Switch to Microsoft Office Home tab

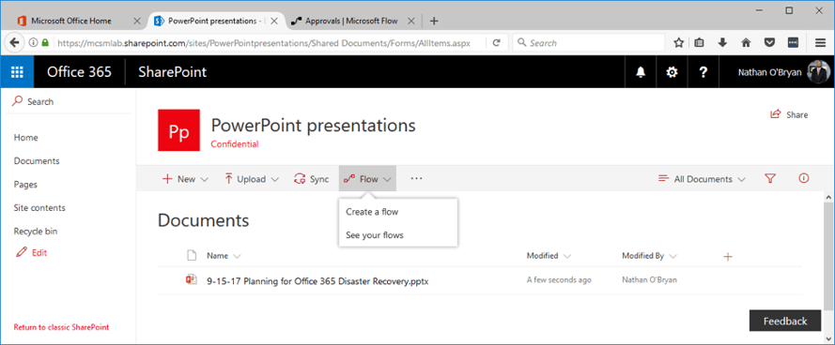click(x=70, y=21)
